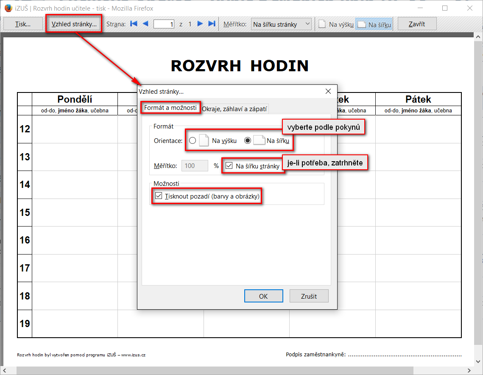This screenshot has height=375, width=483.
Task: Click the page number input field
Action: pos(164,24)
